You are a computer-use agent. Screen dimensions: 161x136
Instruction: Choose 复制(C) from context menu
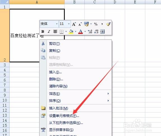[76, 51]
